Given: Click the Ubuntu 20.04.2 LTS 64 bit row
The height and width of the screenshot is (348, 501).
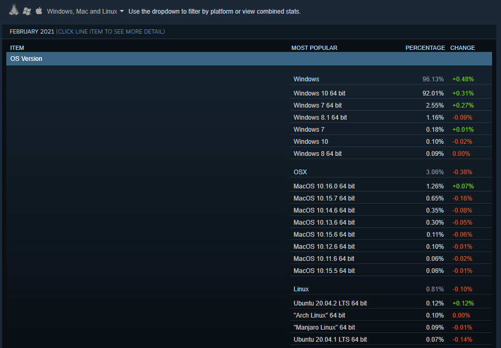Looking at the screenshot, I should point(391,303).
